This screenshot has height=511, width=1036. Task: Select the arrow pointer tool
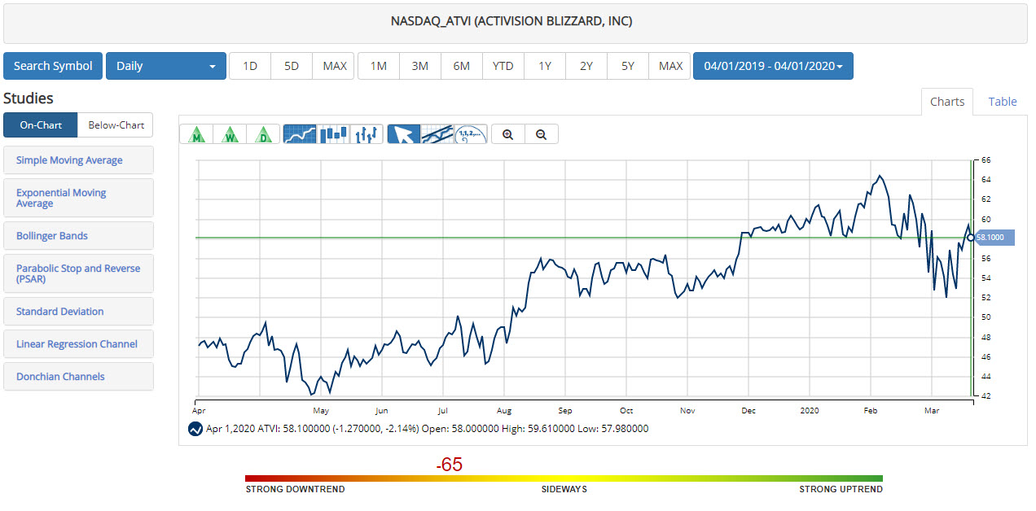pos(403,134)
